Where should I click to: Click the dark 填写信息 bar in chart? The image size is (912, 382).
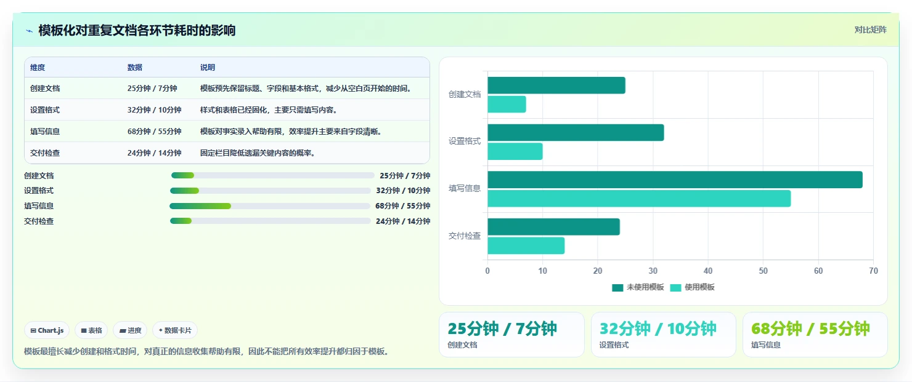(x=675, y=180)
